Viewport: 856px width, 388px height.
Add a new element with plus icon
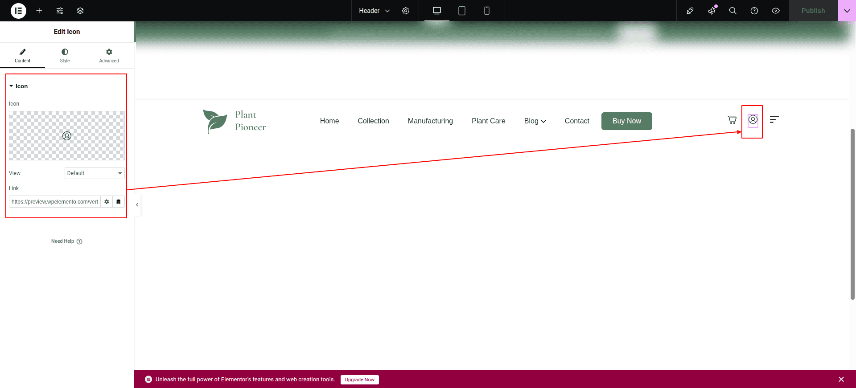[x=39, y=11]
